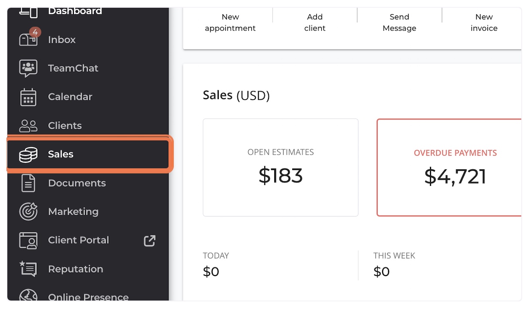Open the Dashboard menu item

tap(75, 11)
